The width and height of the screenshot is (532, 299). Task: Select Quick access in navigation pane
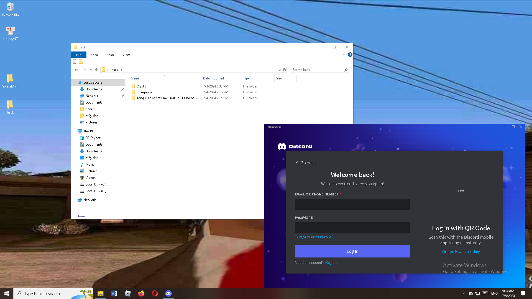(93, 83)
